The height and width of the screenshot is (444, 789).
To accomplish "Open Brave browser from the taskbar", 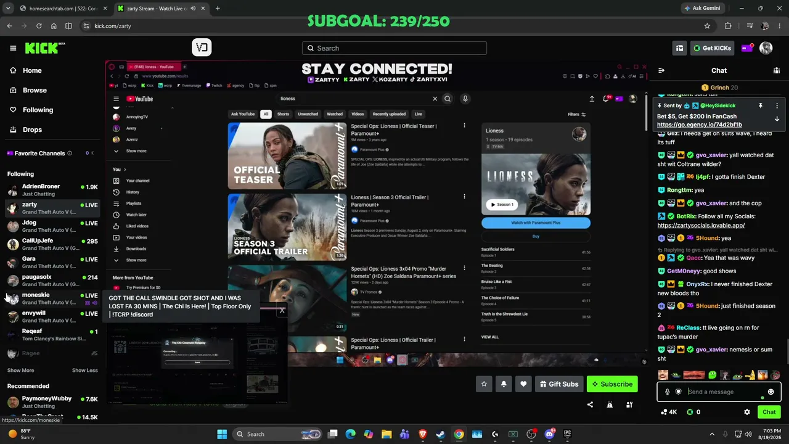I will pyautogui.click(x=423, y=434).
